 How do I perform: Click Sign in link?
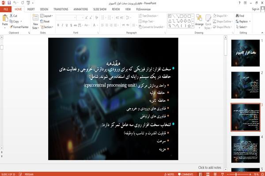coord(255,9)
